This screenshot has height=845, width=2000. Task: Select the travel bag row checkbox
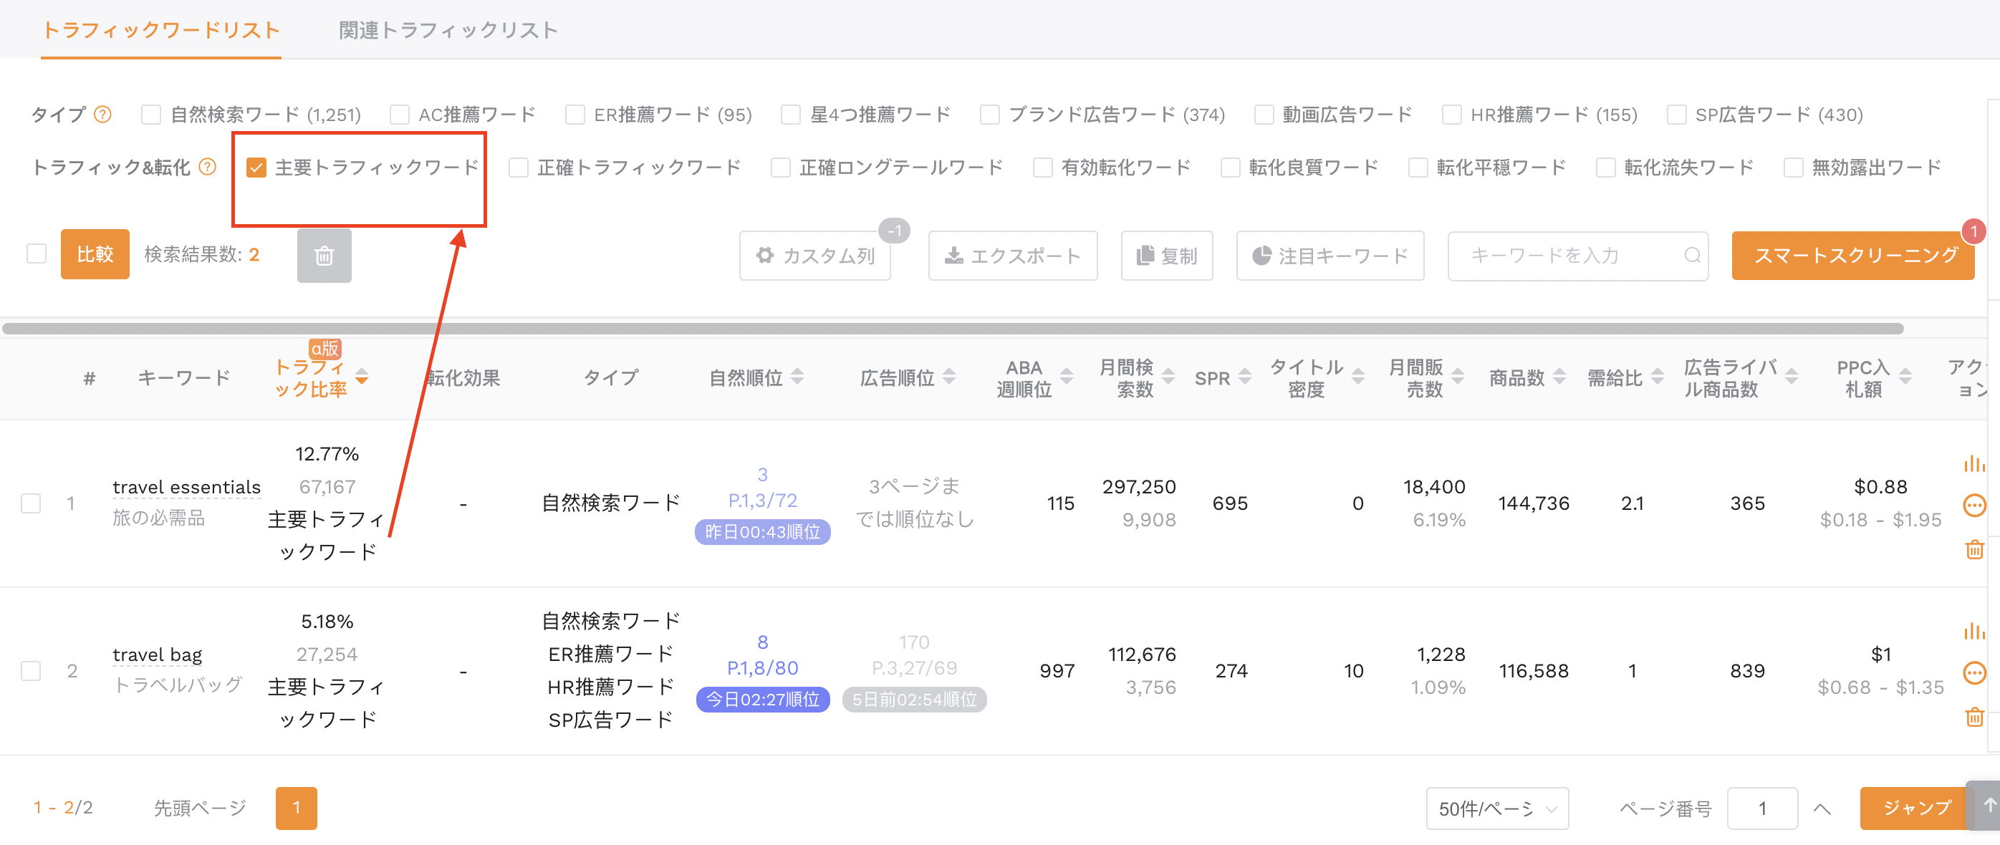pyautogui.click(x=31, y=670)
